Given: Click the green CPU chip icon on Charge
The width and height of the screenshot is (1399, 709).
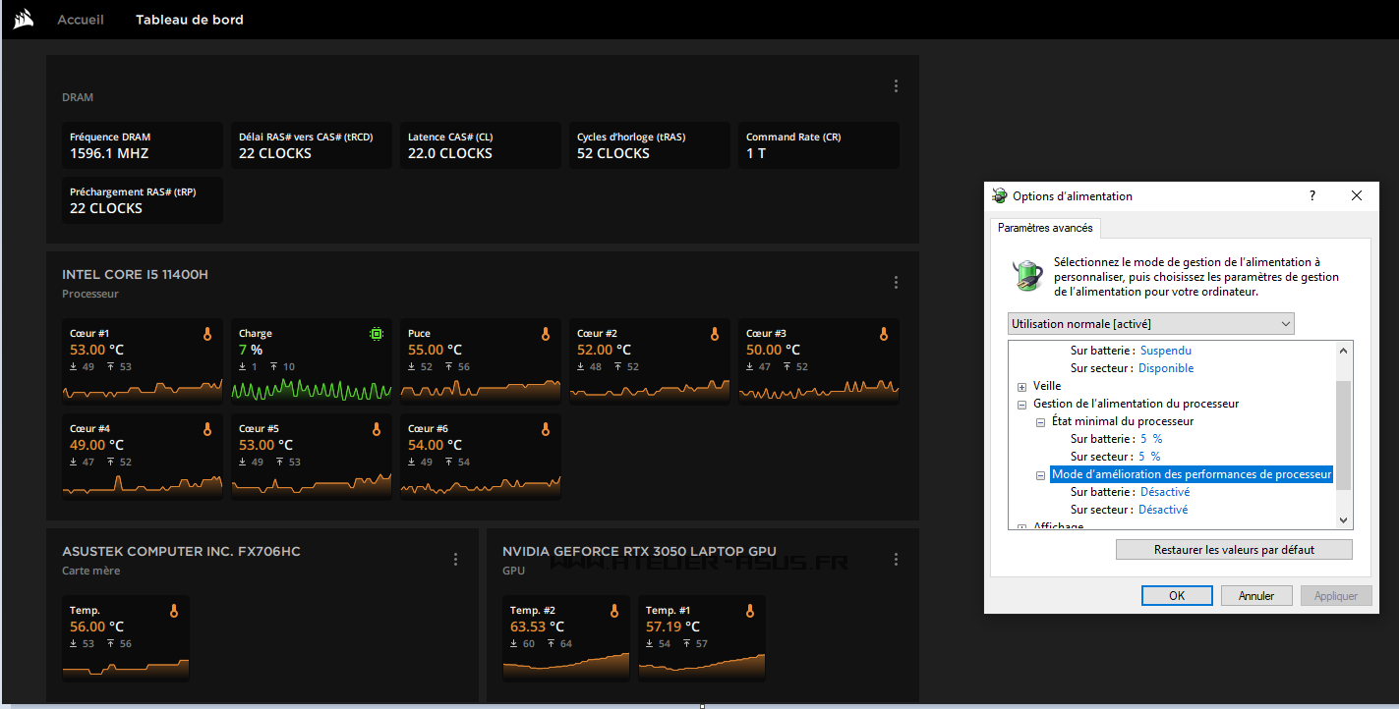Looking at the screenshot, I should coord(376,335).
